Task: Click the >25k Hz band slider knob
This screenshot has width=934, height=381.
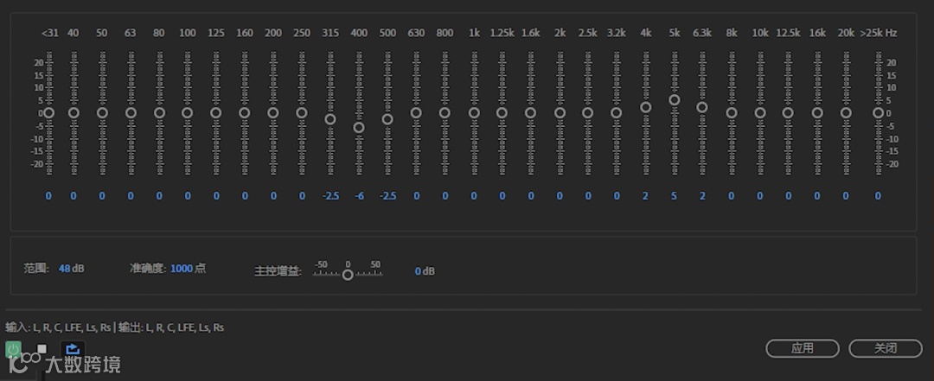Action: pos(878,112)
